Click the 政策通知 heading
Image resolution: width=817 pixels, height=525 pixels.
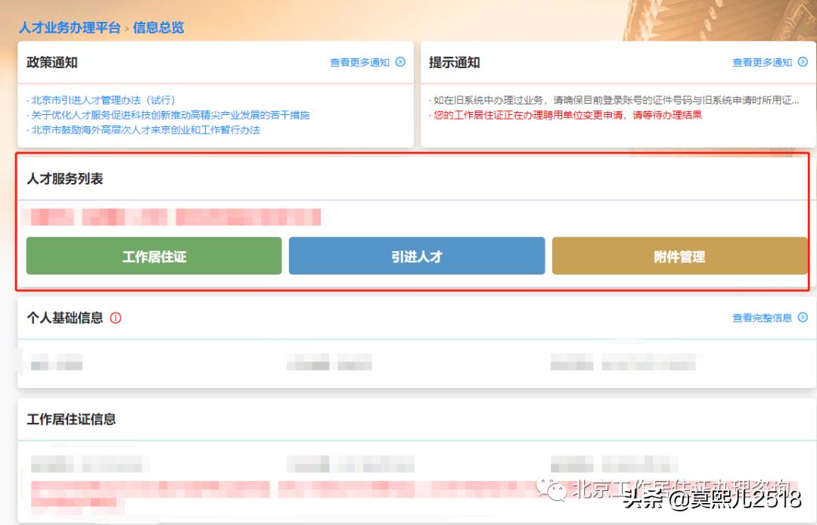[x=52, y=63]
